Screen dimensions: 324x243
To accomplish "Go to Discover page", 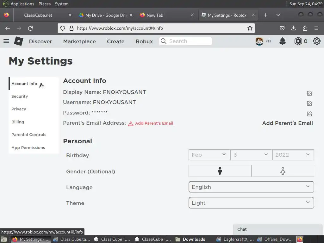I will 40,41.
